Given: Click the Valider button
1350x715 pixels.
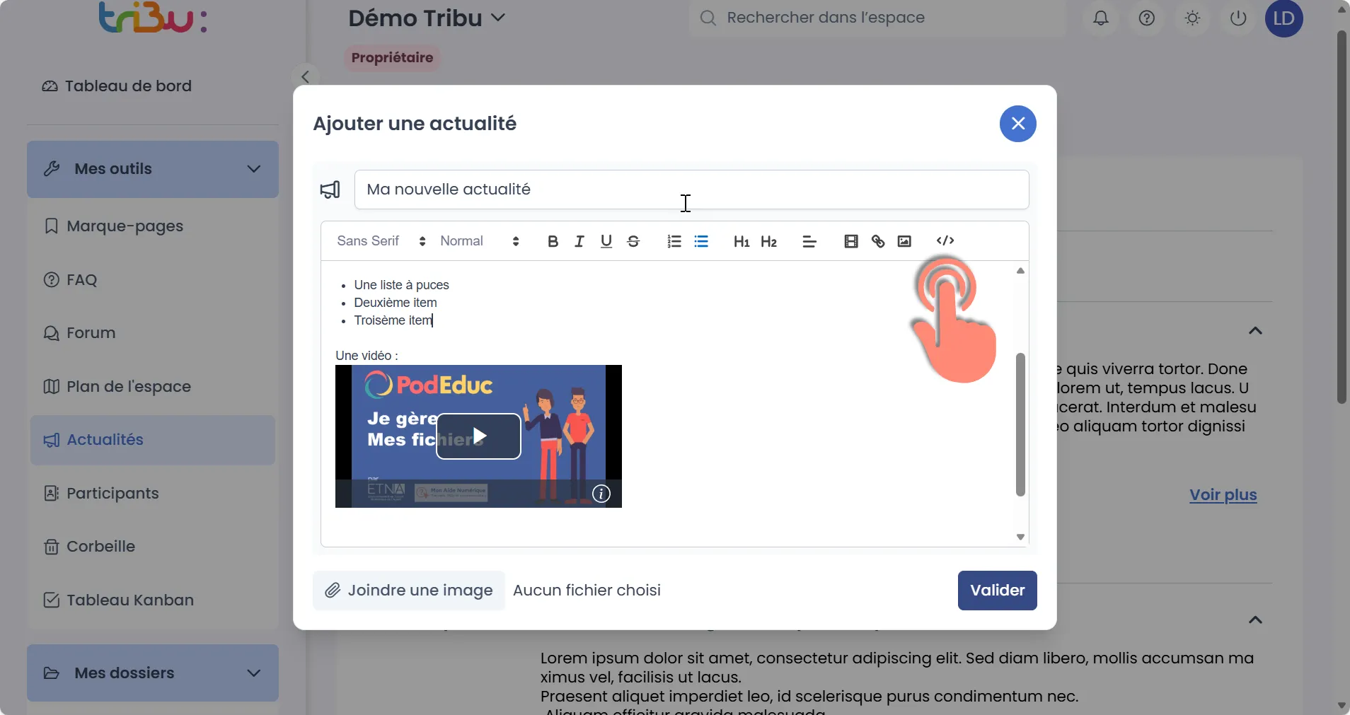Looking at the screenshot, I should tap(997, 591).
